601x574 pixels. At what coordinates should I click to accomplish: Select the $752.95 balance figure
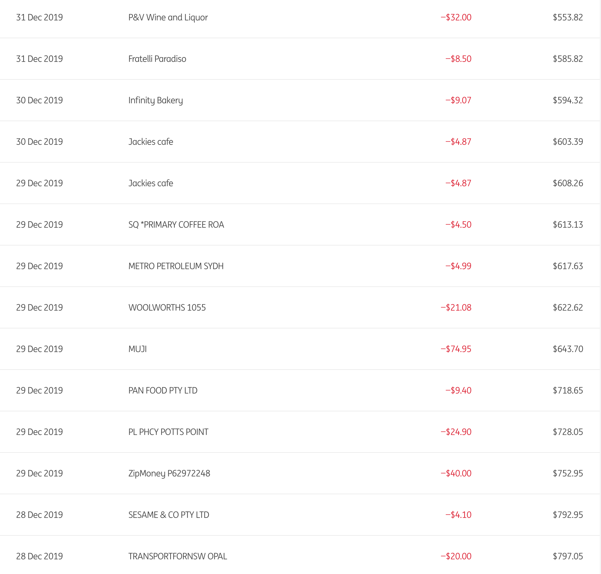point(568,473)
